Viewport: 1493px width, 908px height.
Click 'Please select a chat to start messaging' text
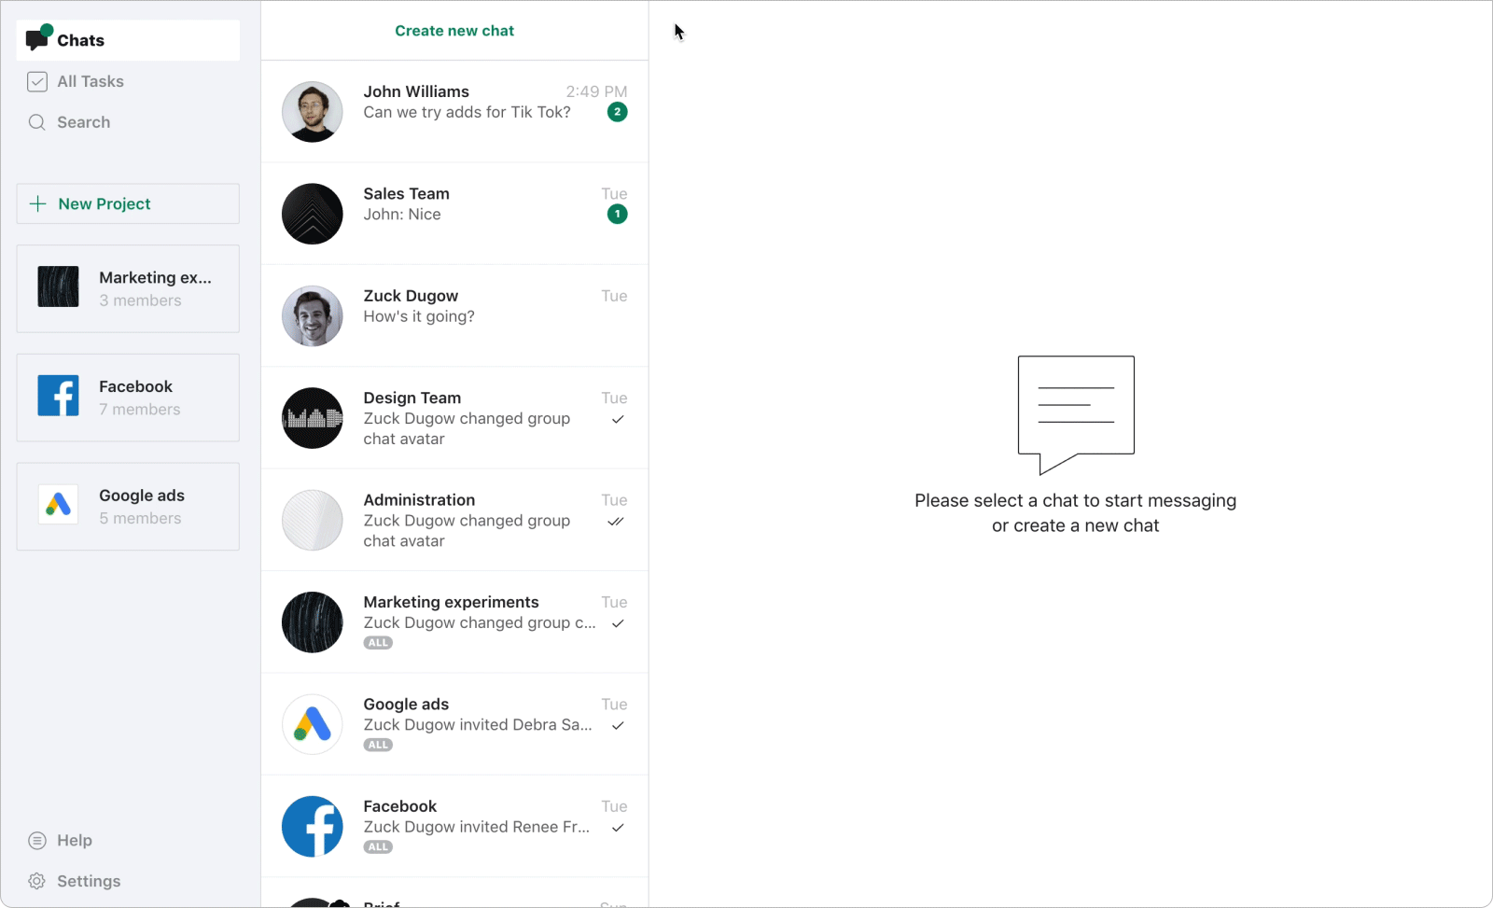[1075, 500]
